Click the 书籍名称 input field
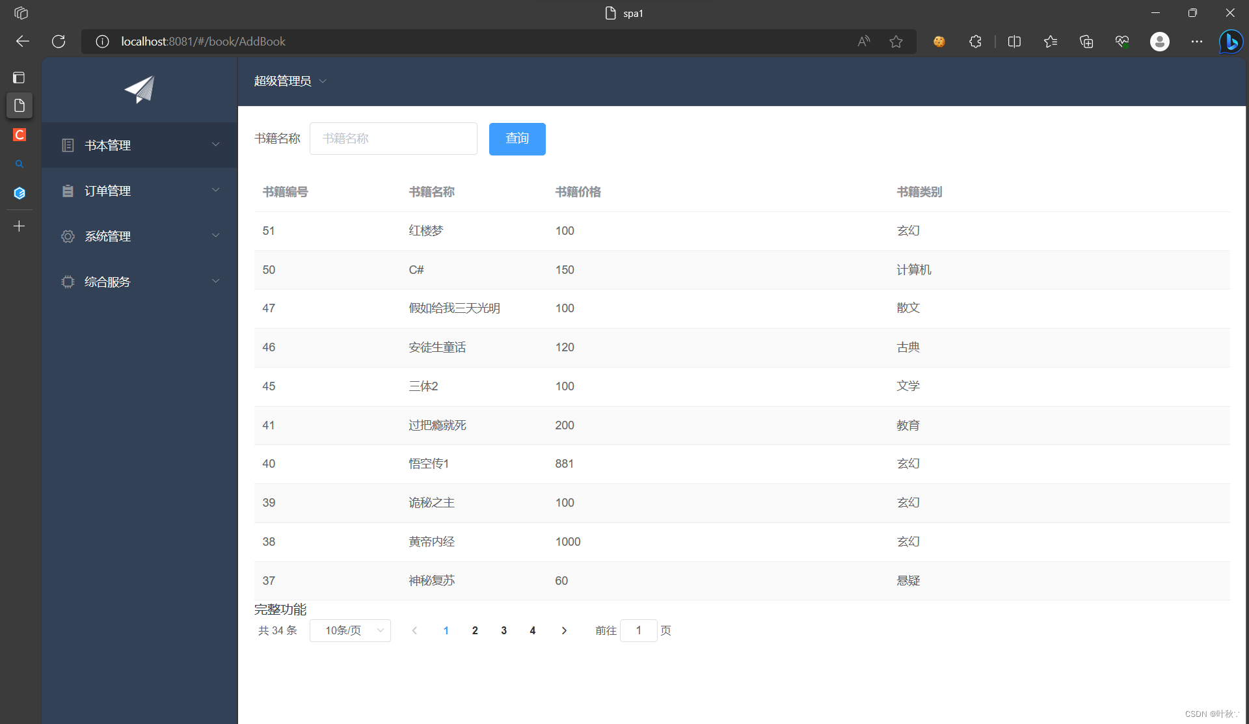 (393, 138)
